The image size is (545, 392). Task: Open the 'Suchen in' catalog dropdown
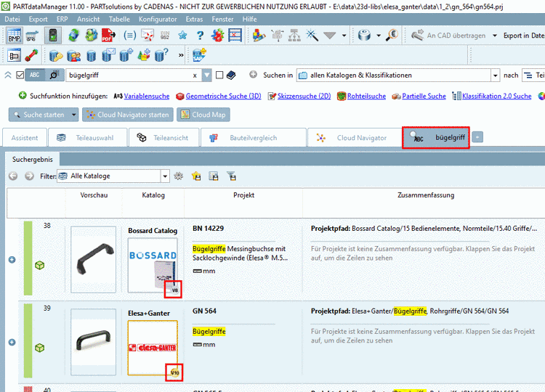coord(496,75)
